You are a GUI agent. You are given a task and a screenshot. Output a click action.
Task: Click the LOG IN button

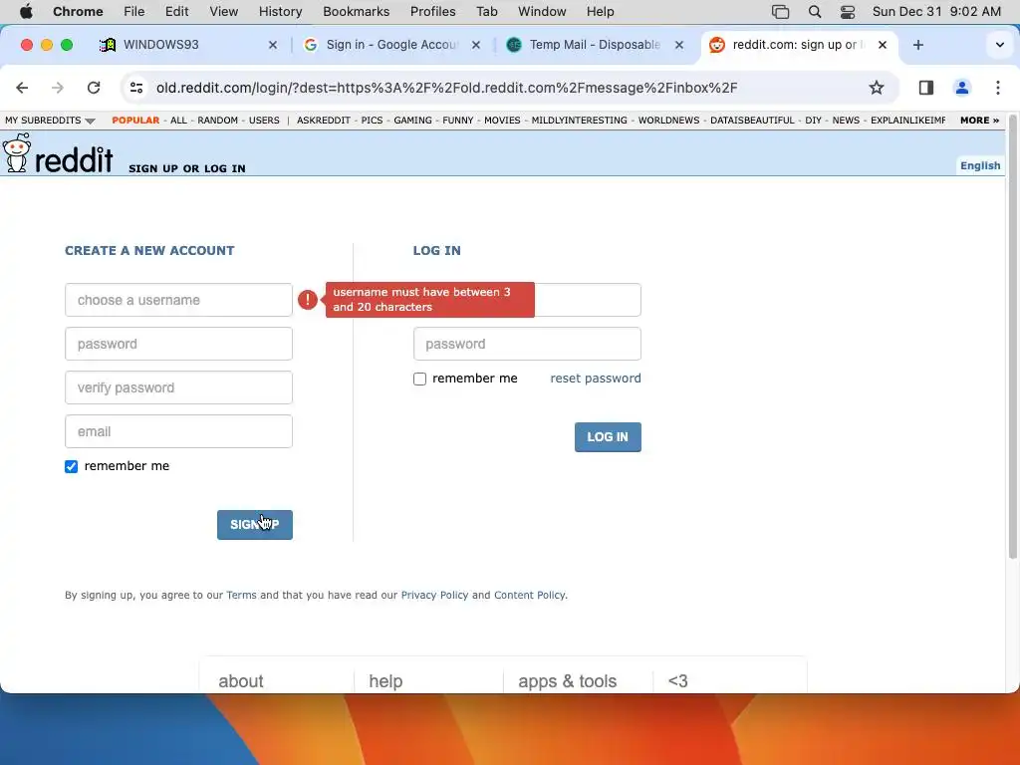pyautogui.click(x=608, y=437)
